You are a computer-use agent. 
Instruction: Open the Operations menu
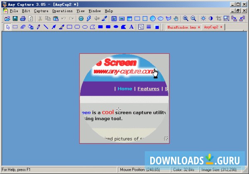point(62,11)
